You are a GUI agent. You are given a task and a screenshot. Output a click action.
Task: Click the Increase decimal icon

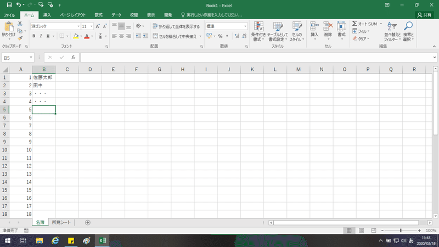pyautogui.click(x=237, y=36)
